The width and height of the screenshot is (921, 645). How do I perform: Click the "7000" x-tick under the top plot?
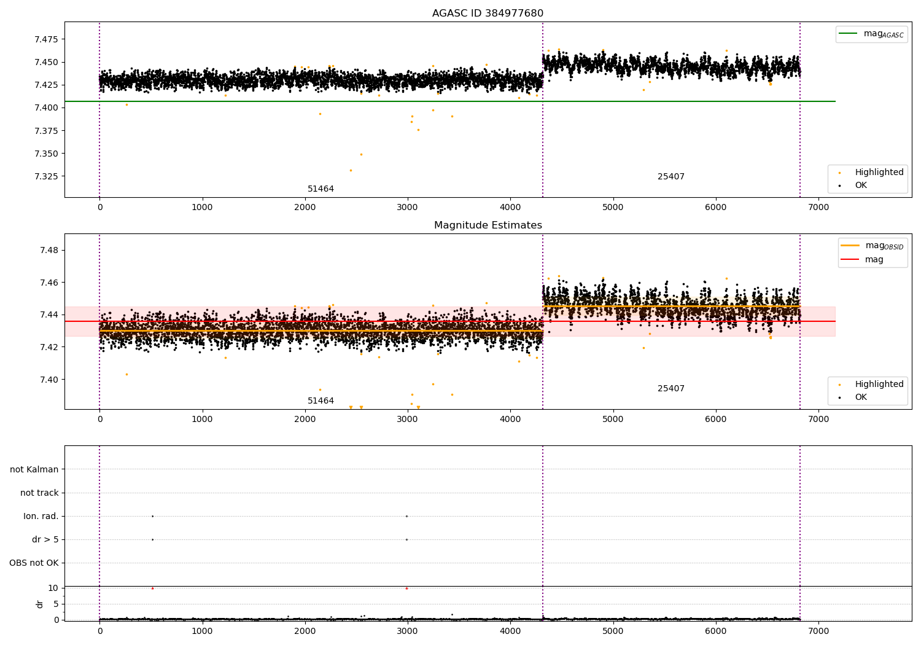click(818, 208)
